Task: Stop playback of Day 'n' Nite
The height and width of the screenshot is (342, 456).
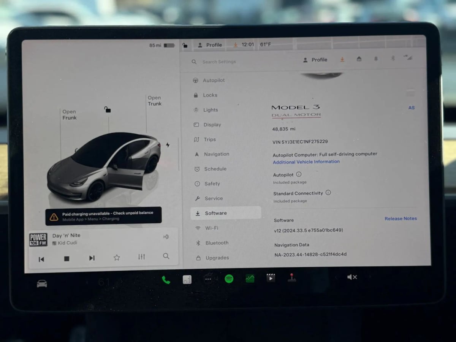Action: click(66, 258)
